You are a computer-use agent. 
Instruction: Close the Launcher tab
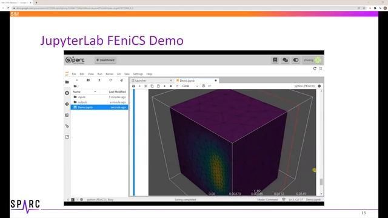[171, 81]
